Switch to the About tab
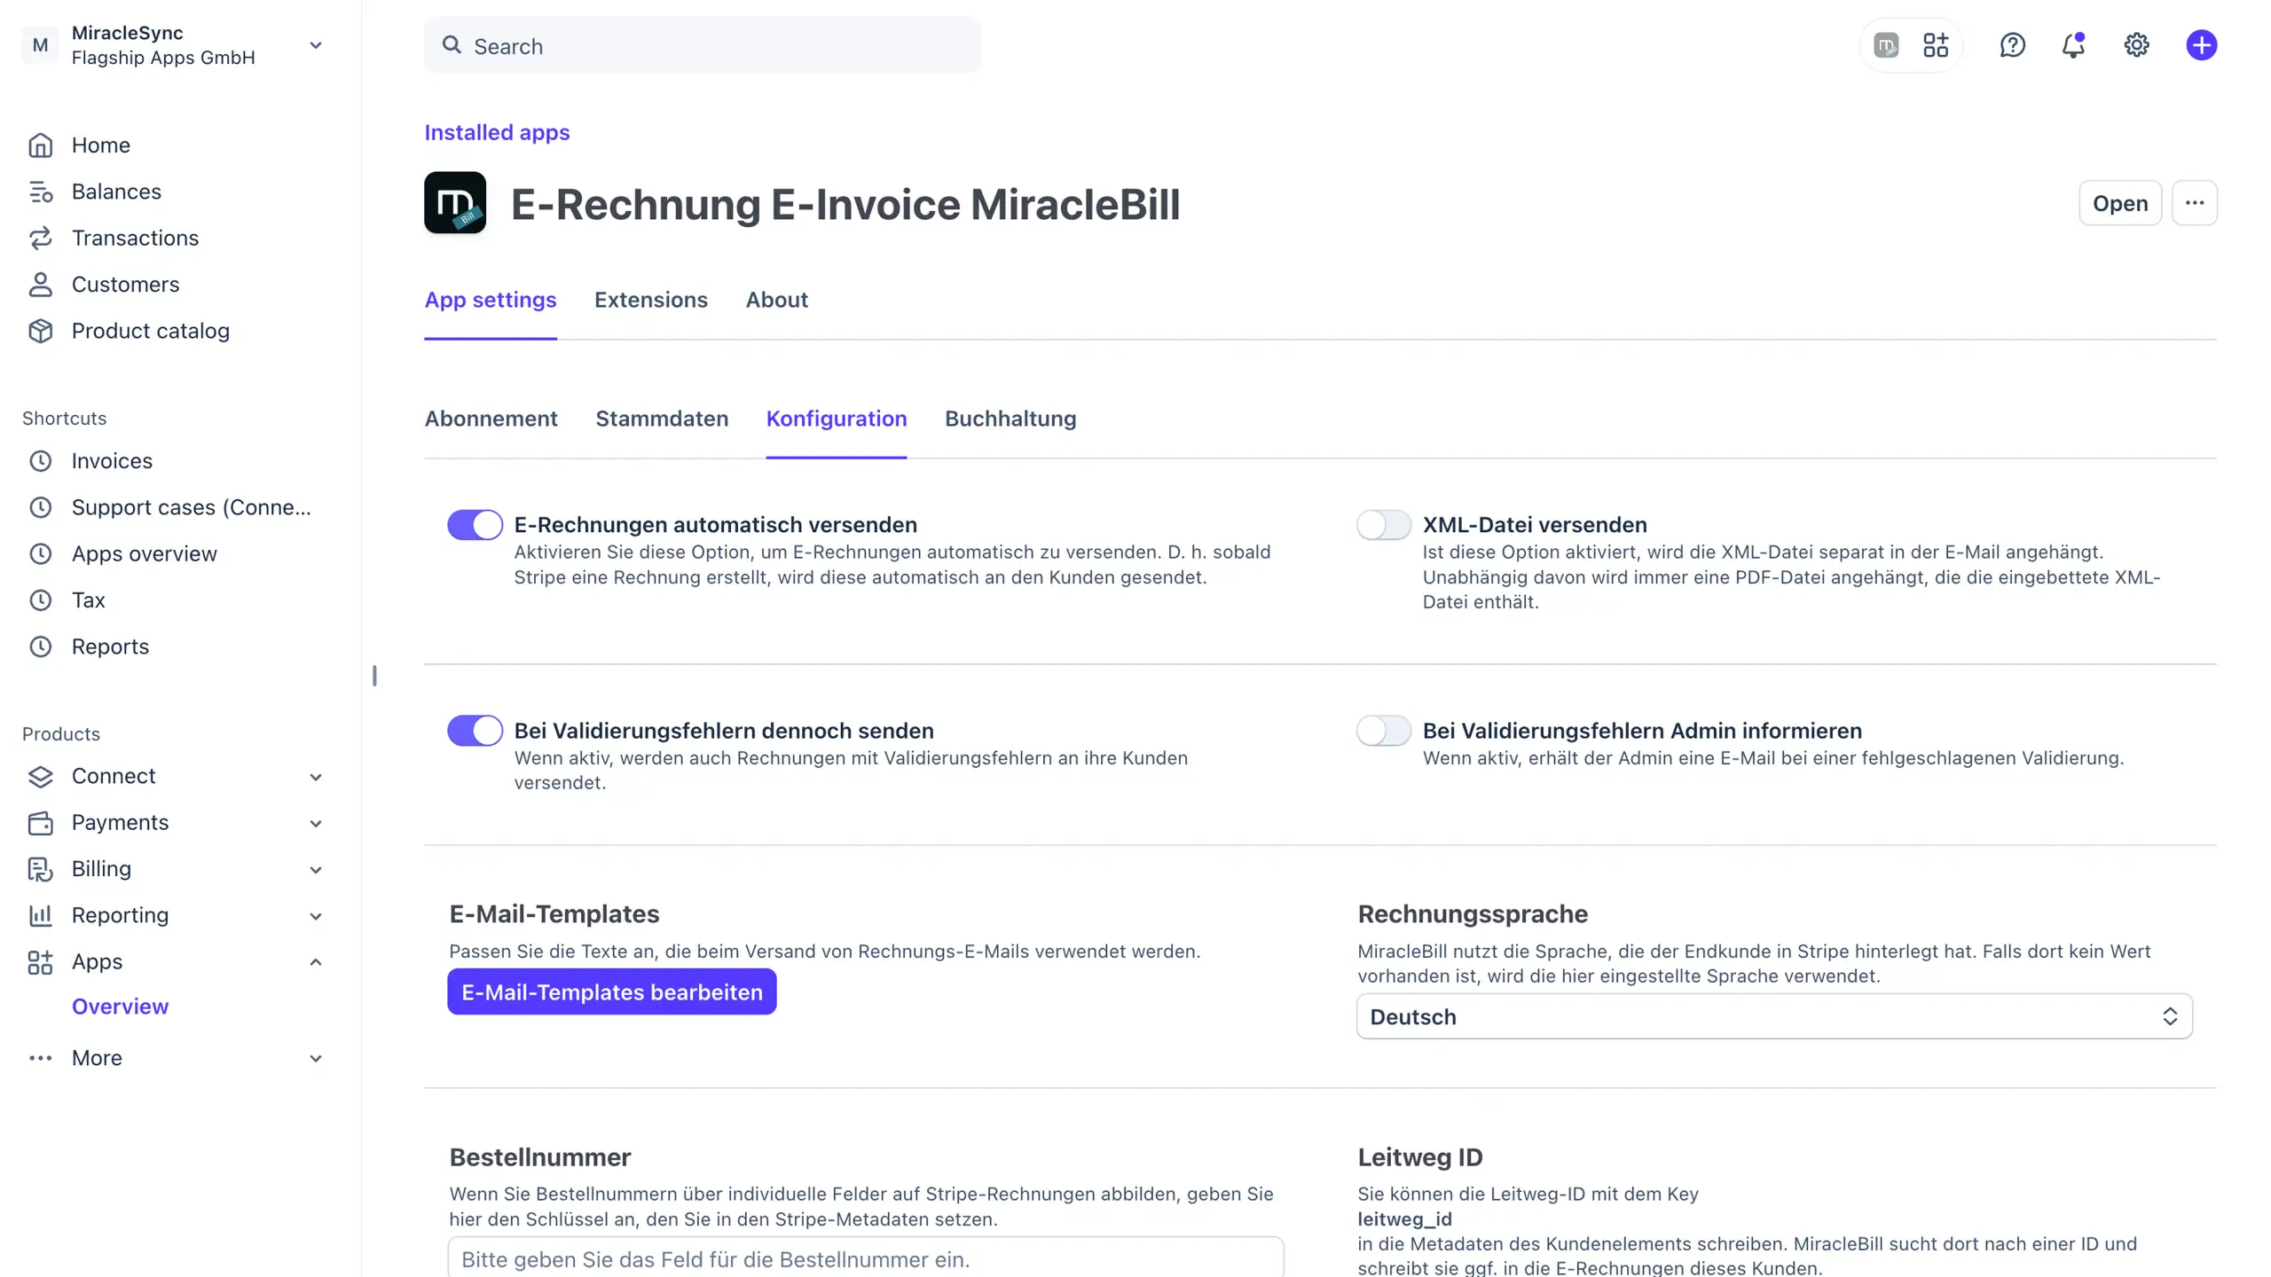 tap(777, 301)
